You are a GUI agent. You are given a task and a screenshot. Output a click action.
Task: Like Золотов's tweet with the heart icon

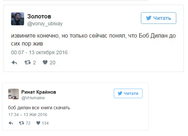(x=45, y=62)
